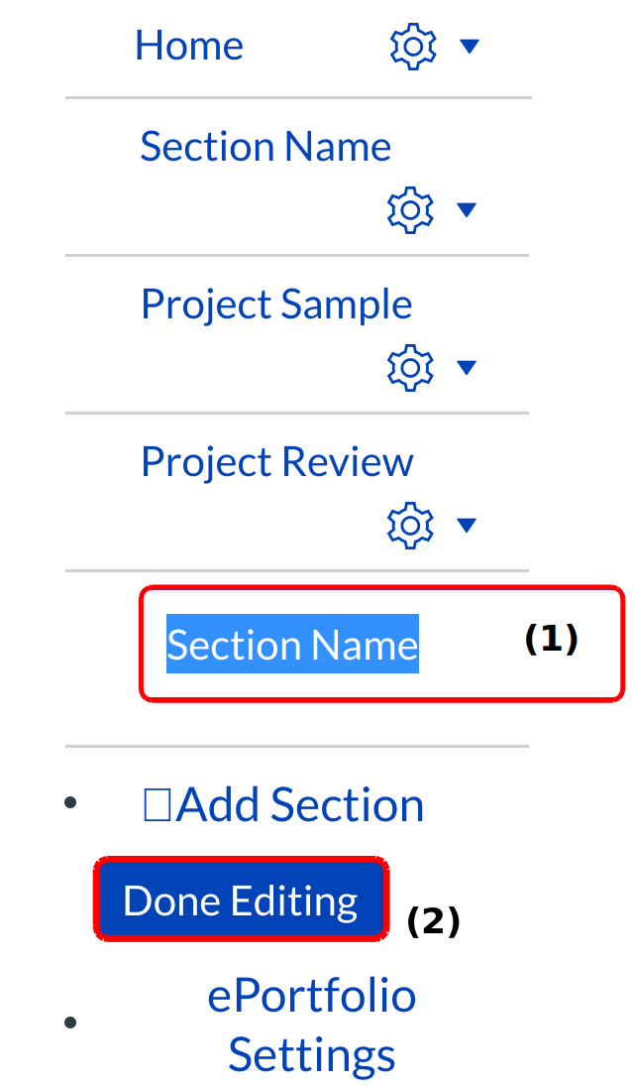
Task: Expand the Project Sample dropdown arrow
Action: 467,368
